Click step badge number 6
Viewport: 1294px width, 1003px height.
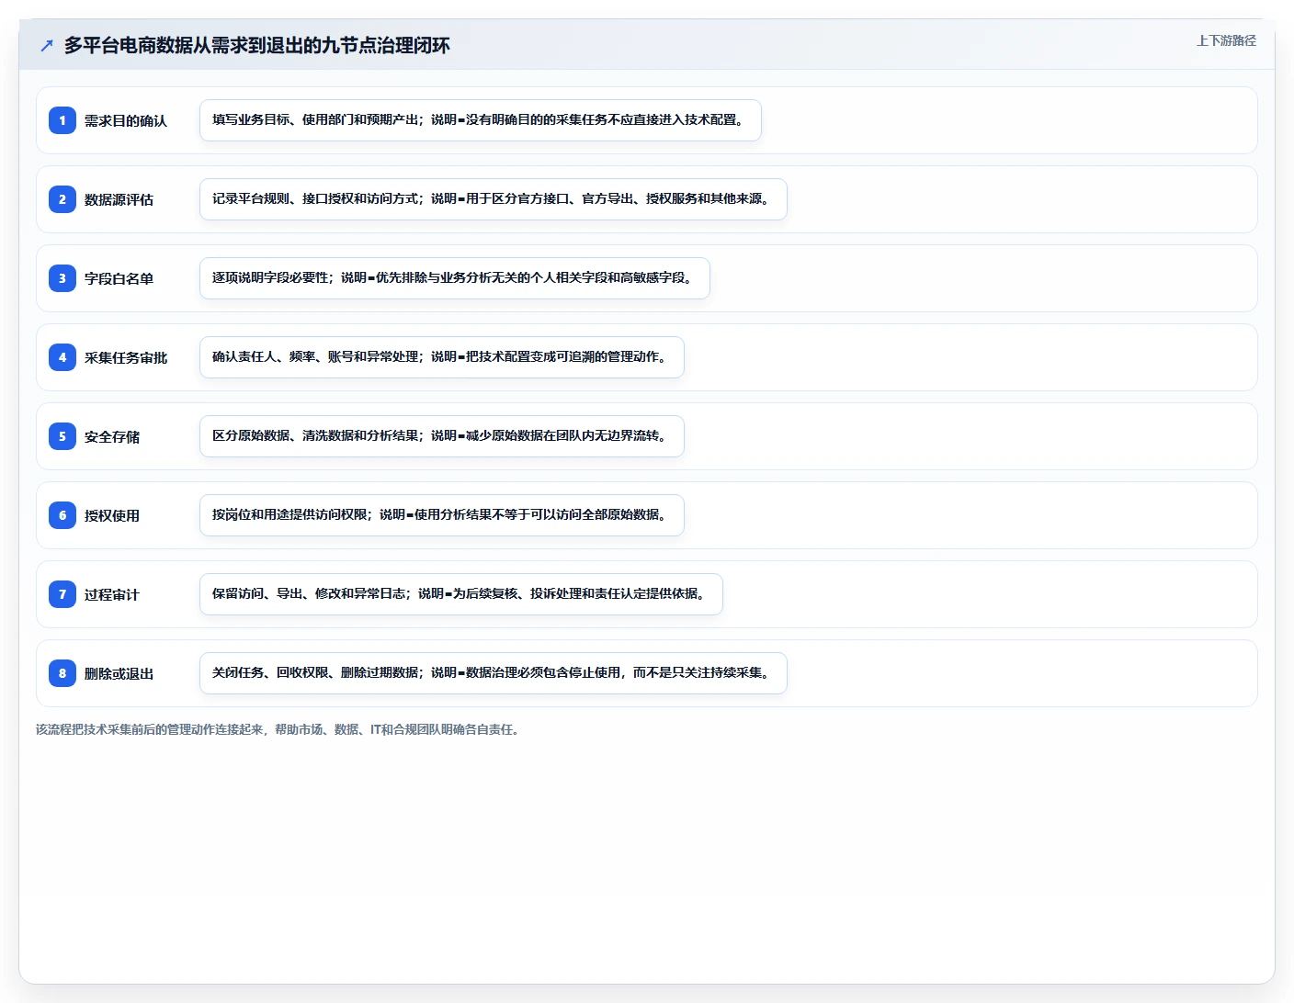[x=62, y=515]
